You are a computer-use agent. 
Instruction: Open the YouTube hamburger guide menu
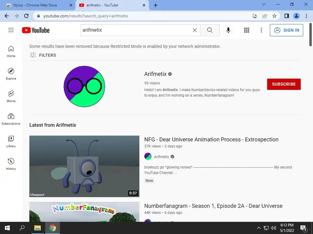click(x=11, y=30)
